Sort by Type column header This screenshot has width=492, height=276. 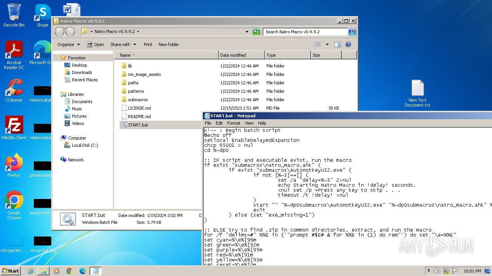point(288,55)
